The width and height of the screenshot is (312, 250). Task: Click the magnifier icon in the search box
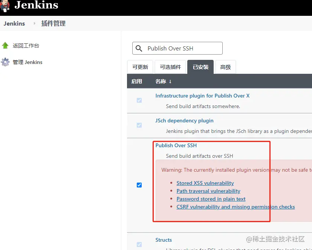coord(139,48)
